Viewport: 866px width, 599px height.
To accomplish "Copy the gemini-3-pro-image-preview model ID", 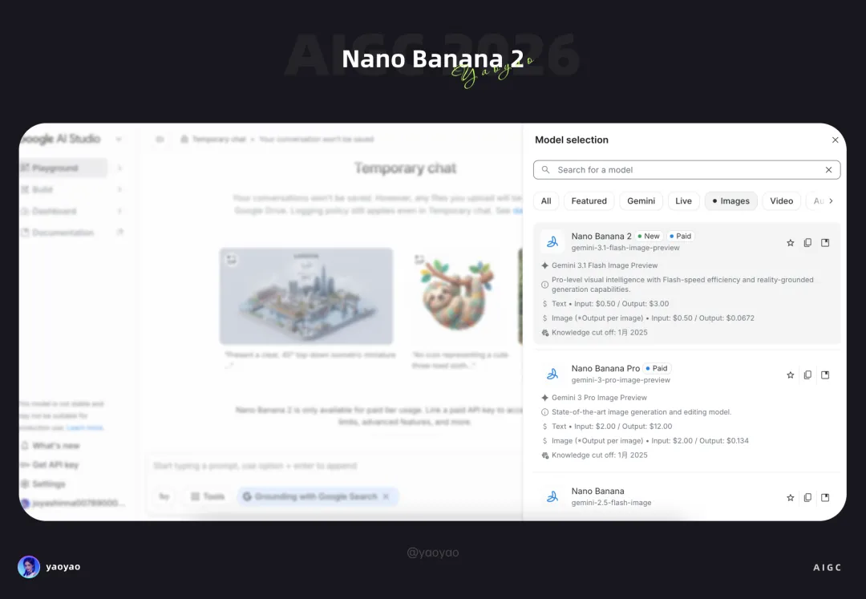I will click(x=807, y=374).
